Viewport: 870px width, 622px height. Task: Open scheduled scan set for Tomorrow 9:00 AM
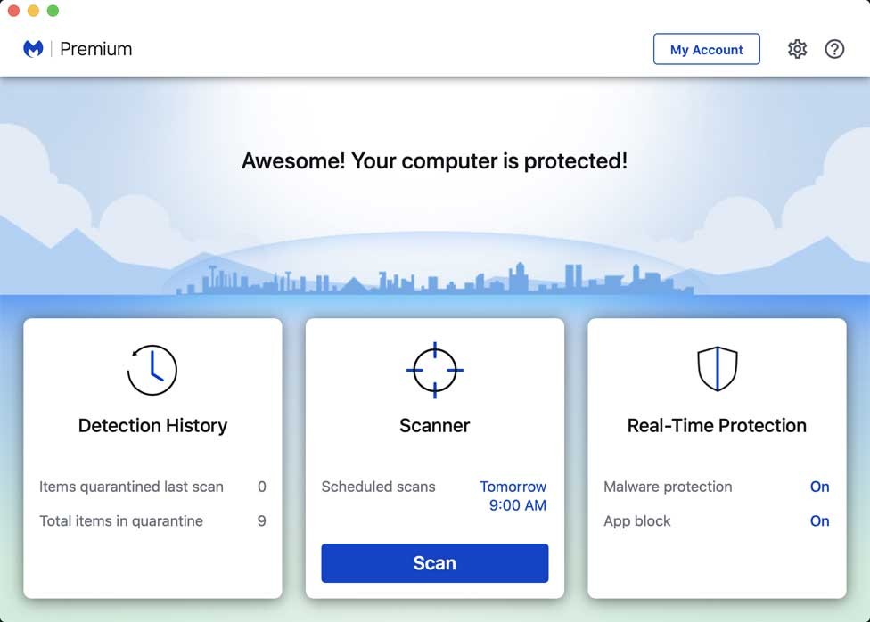tap(513, 495)
